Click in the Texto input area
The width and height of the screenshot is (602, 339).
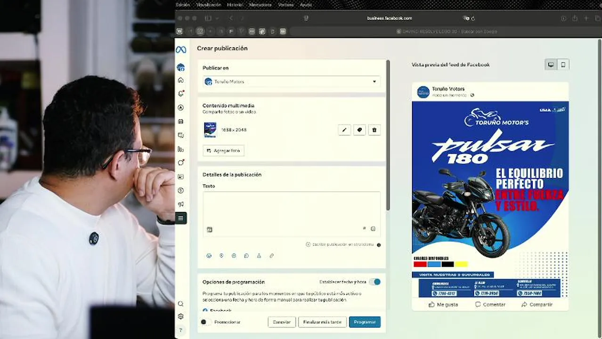(292, 214)
